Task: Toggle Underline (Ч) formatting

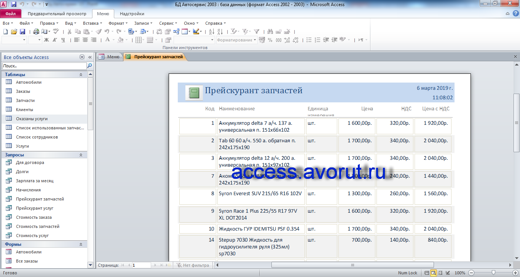Action: coord(63,40)
